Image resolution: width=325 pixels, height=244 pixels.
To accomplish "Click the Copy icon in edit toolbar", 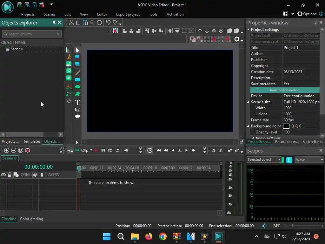I will point(78,23).
